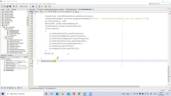
Task: Click the Windows Start button
Action: pyautogui.click(x=3, y=94)
